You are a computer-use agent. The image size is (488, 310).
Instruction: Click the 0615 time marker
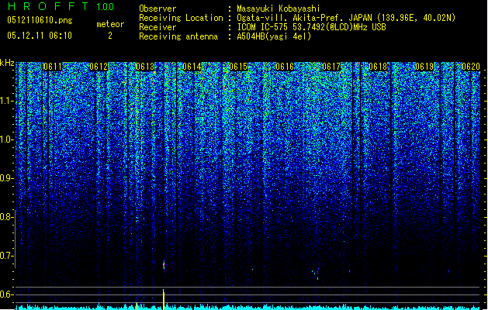[238, 67]
